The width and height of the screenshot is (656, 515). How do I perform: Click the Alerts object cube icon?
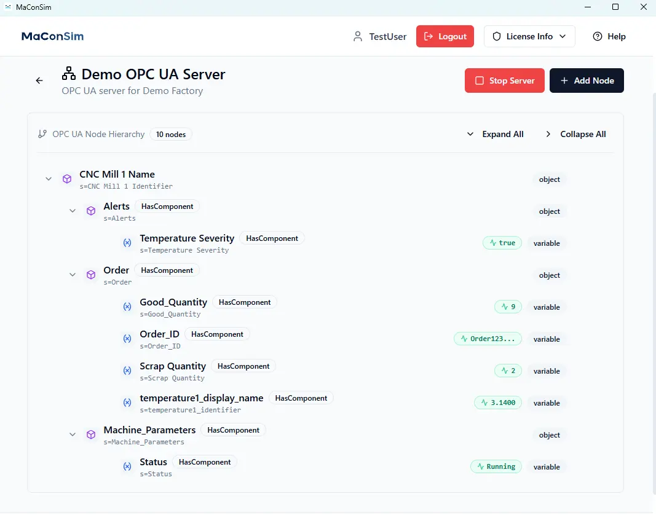click(91, 211)
